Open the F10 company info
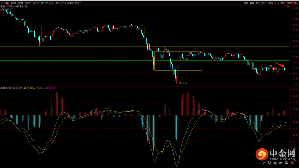Screen dimensions: 299x168 coord(277,3)
